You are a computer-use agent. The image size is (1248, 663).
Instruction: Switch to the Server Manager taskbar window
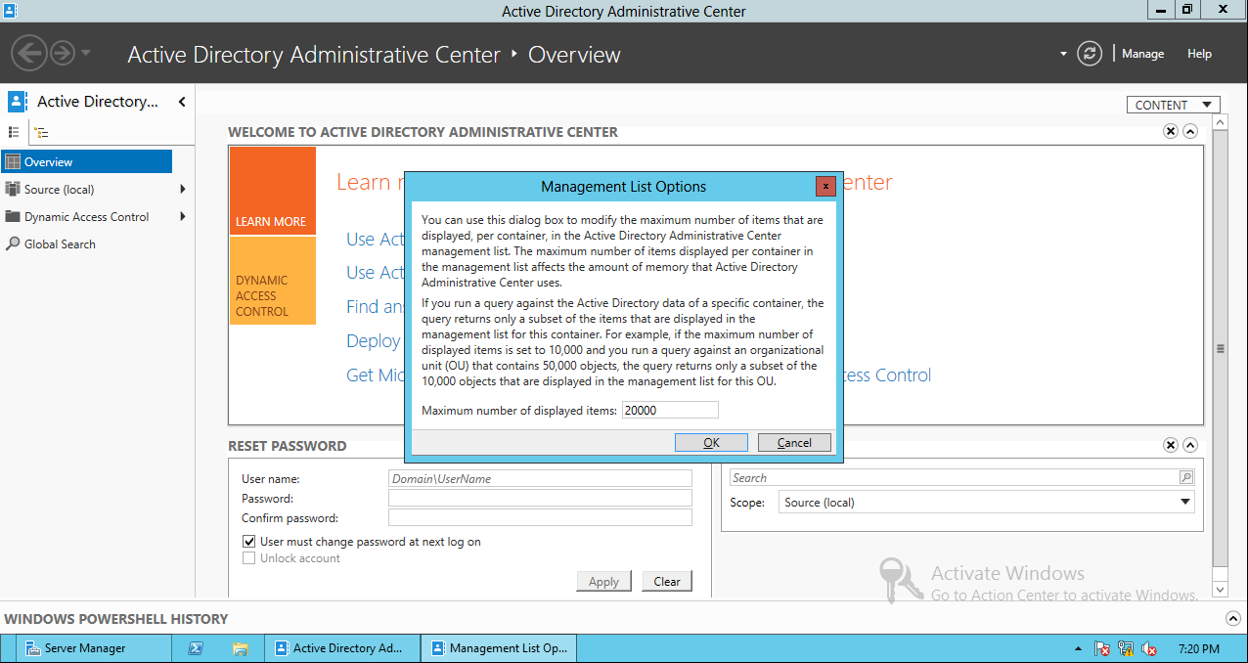pyautogui.click(x=93, y=647)
